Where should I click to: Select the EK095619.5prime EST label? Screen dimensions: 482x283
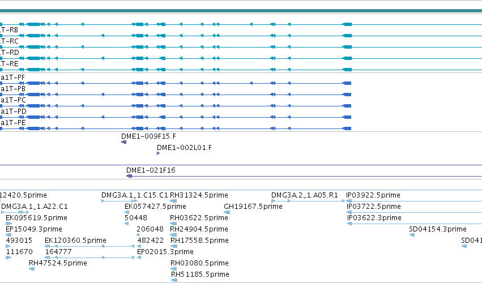[x=36, y=218]
